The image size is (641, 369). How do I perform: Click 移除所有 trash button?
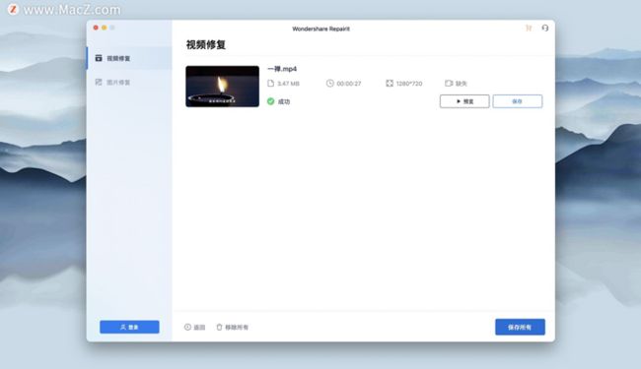[232, 327]
